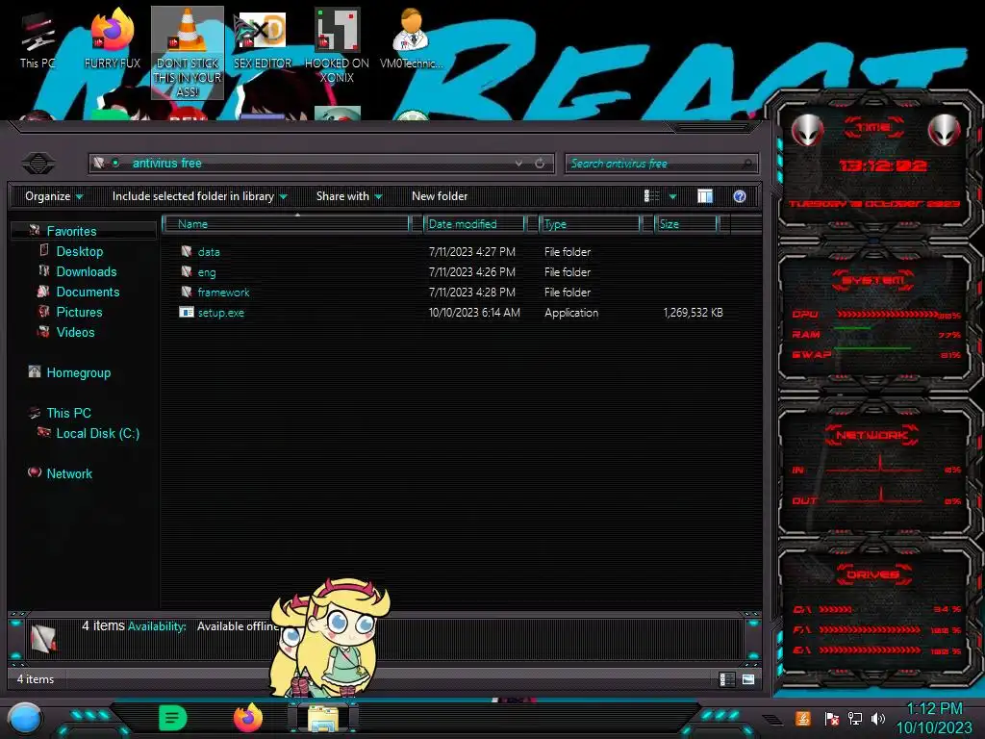985x739 pixels.
Task: Click the antivirus free address bar path
Action: click(x=167, y=164)
